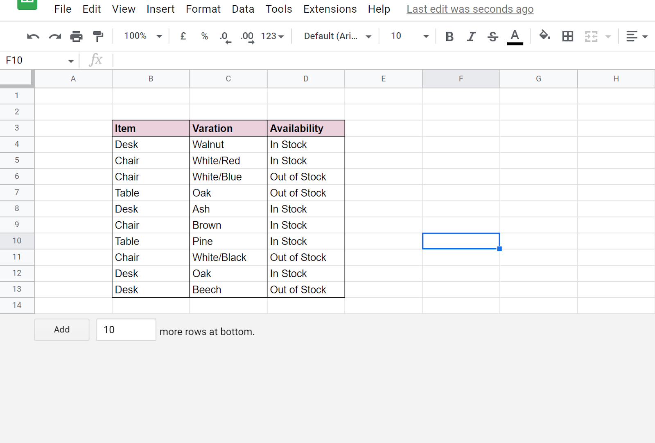Image resolution: width=655 pixels, height=443 pixels.
Task: Toggle bold formatting
Action: [449, 36]
